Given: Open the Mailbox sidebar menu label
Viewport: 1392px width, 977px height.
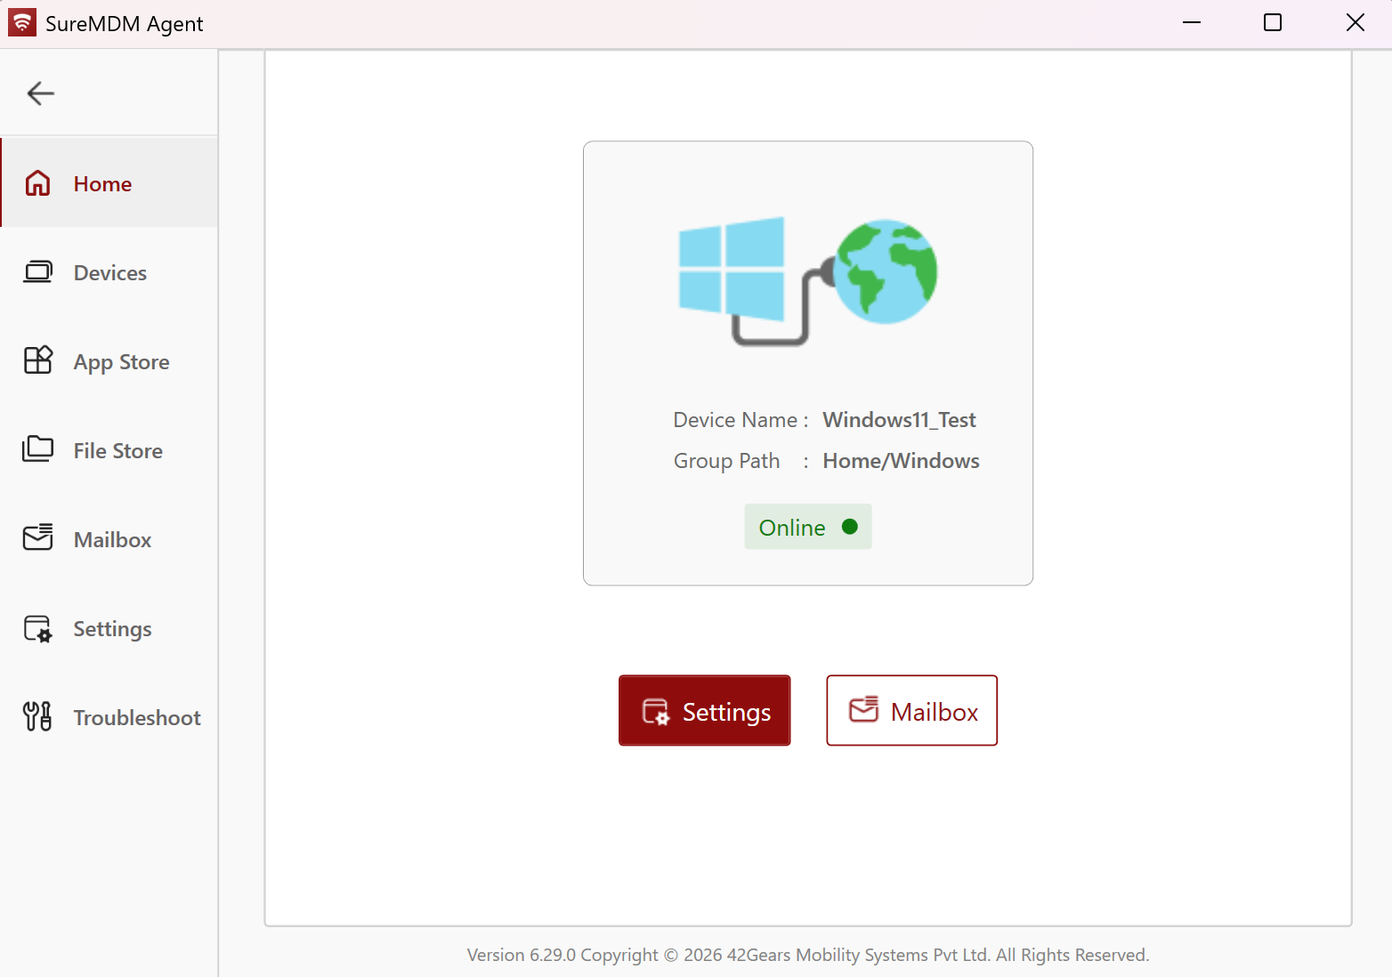Looking at the screenshot, I should [x=112, y=540].
